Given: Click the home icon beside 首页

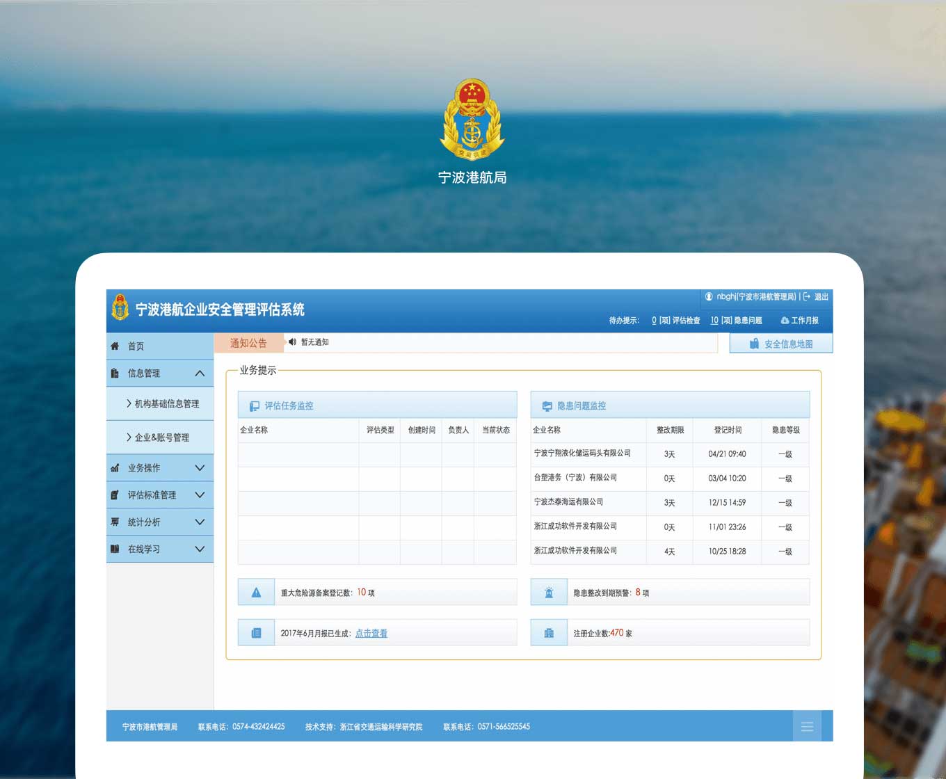Looking at the screenshot, I should [x=115, y=346].
